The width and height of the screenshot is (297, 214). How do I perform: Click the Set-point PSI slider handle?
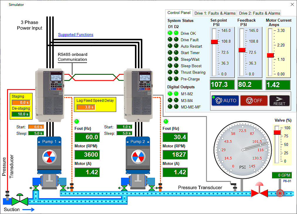(x=215, y=42)
